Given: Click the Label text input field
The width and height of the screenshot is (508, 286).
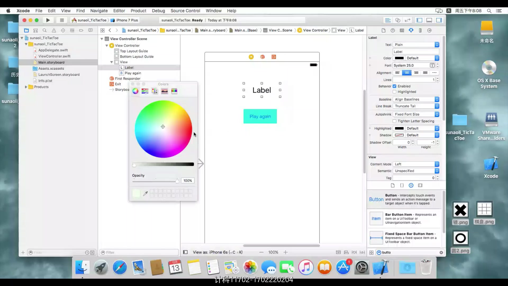Looking at the screenshot, I should 416,52.
